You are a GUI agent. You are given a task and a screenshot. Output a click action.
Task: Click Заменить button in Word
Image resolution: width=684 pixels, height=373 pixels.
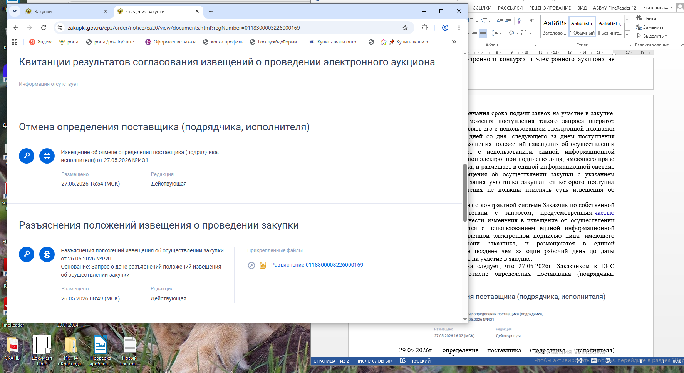[x=650, y=27]
